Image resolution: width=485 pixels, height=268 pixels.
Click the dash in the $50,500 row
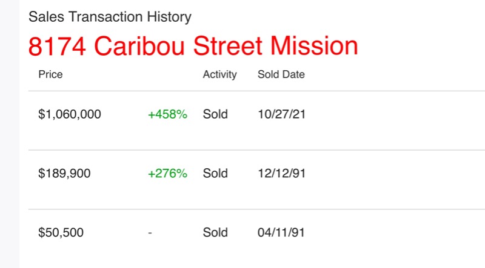150,233
